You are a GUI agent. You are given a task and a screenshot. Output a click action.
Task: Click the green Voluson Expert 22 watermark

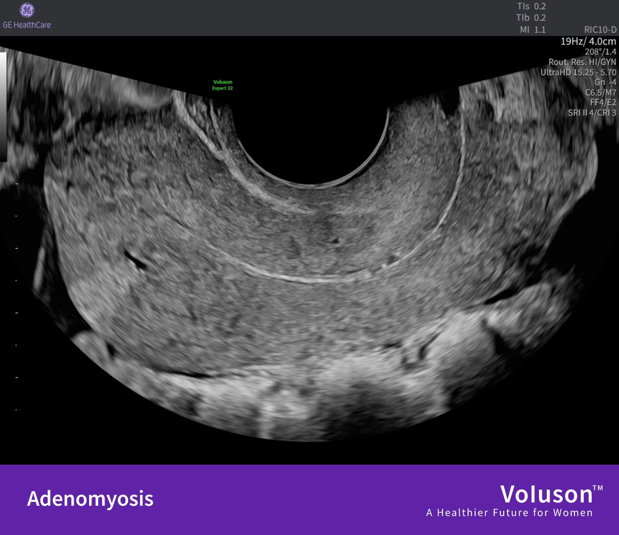(222, 85)
